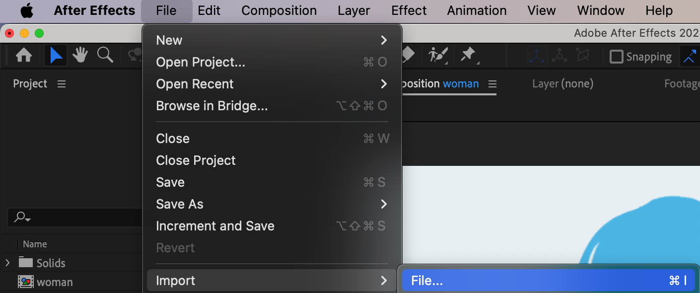
Task: Select the Selection arrow tool
Action: pyautogui.click(x=56, y=56)
